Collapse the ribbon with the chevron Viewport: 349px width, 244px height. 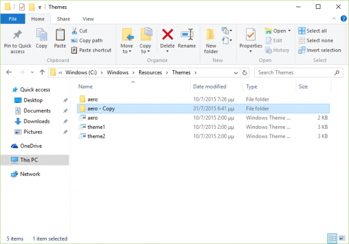tap(334, 19)
